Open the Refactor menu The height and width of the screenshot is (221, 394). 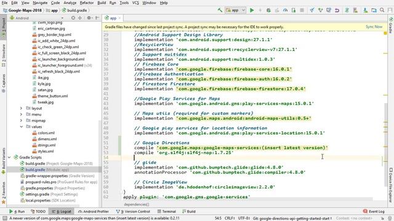(87, 2)
